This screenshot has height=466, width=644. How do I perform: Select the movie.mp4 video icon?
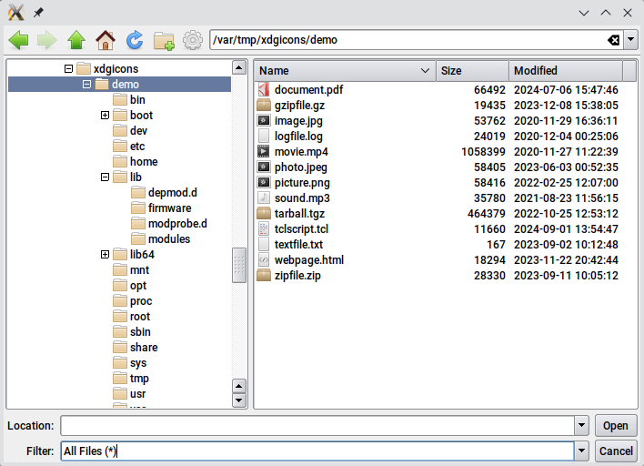pyautogui.click(x=264, y=152)
